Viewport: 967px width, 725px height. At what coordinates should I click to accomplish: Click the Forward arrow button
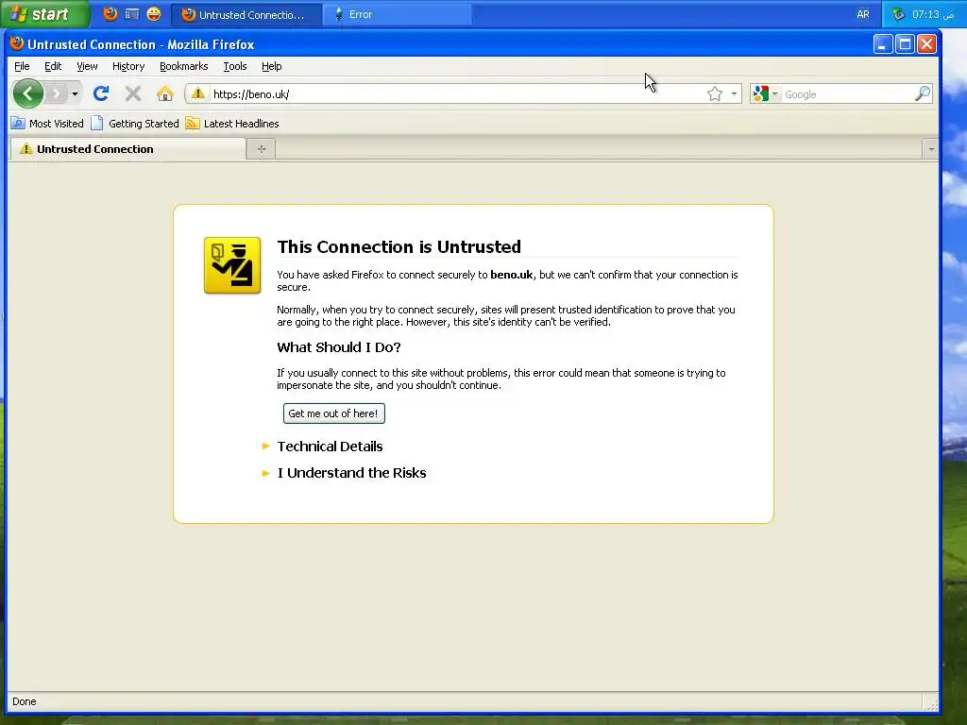pos(56,93)
